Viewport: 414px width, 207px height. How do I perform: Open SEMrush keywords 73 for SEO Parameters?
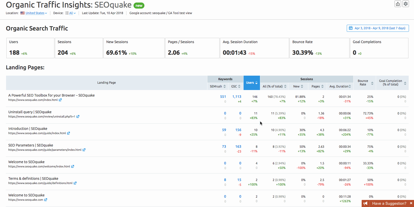tap(224, 146)
